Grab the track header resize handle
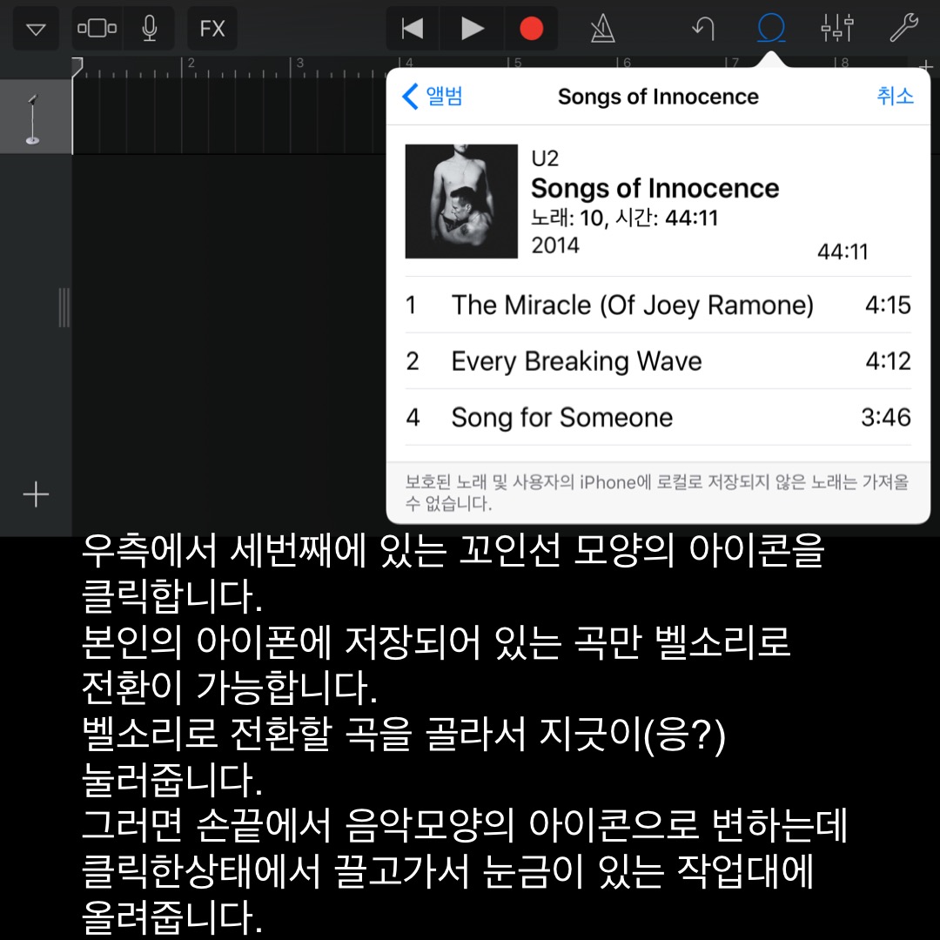 click(x=64, y=307)
